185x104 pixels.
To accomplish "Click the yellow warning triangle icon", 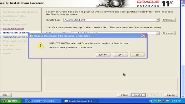I will 40,45.
